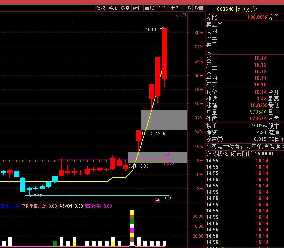Select the 买四 price 16.11

click(260, 78)
